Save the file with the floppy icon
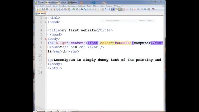The width and height of the screenshot is (199, 112). 44,9
